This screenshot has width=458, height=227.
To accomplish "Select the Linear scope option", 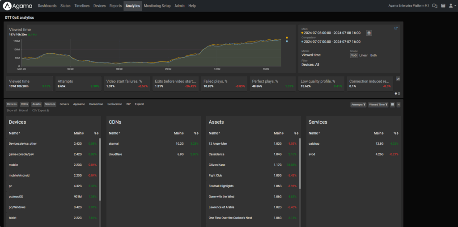I will pyautogui.click(x=364, y=55).
